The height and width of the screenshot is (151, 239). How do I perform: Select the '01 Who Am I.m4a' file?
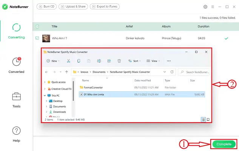[142, 94]
